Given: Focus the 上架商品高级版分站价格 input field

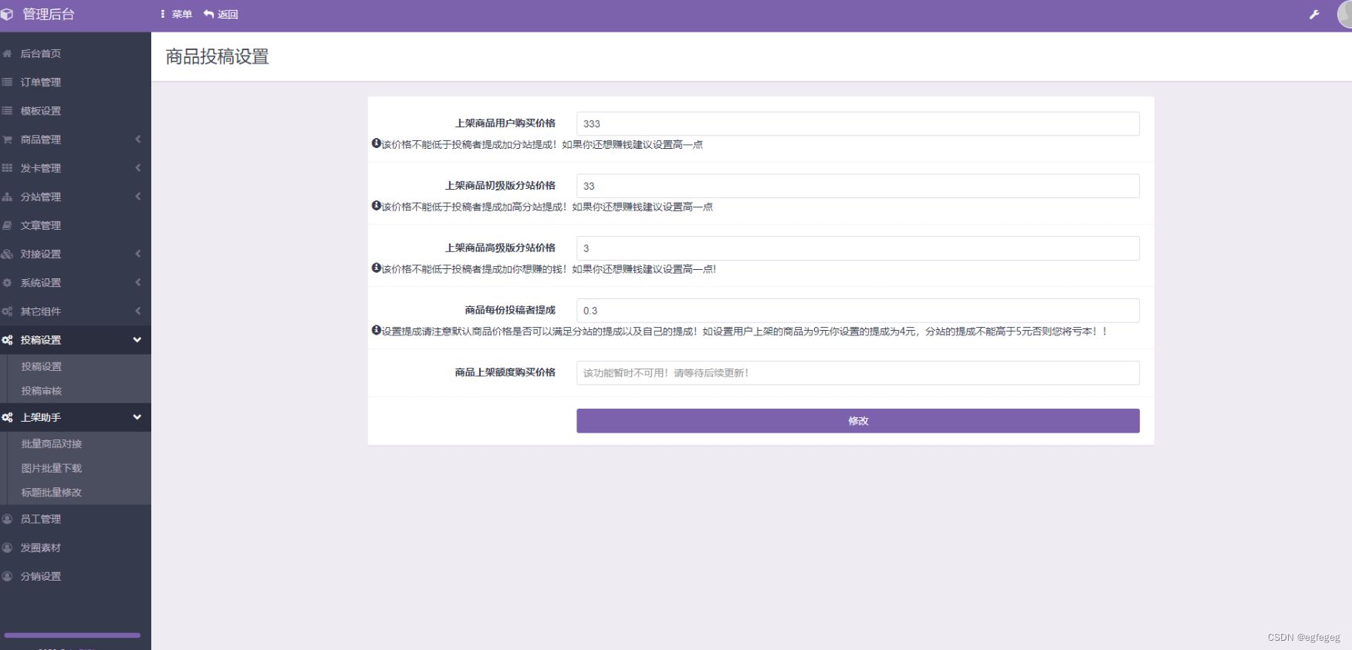Looking at the screenshot, I should [x=858, y=248].
